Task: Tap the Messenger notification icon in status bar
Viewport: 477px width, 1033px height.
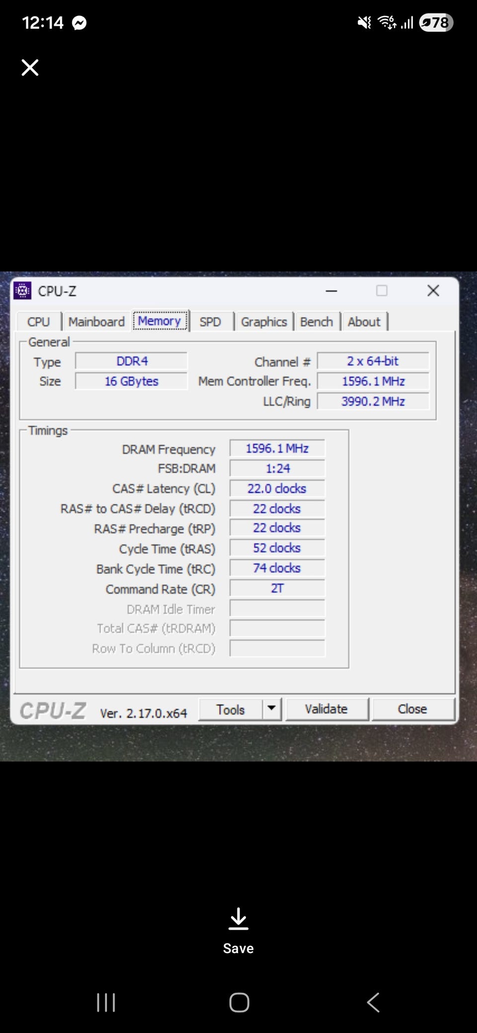Action: [x=79, y=23]
